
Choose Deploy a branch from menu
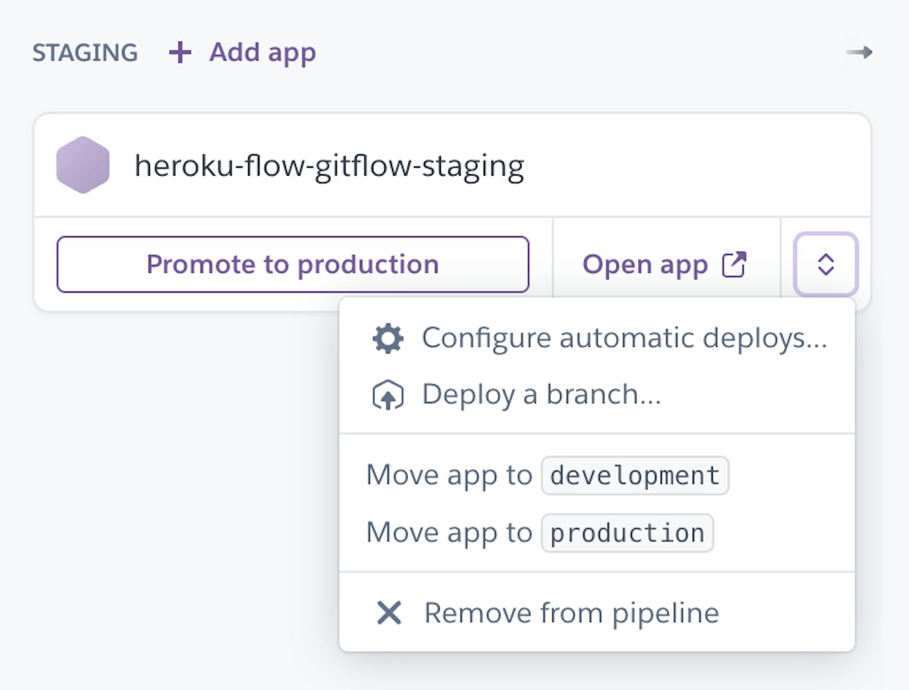(541, 395)
